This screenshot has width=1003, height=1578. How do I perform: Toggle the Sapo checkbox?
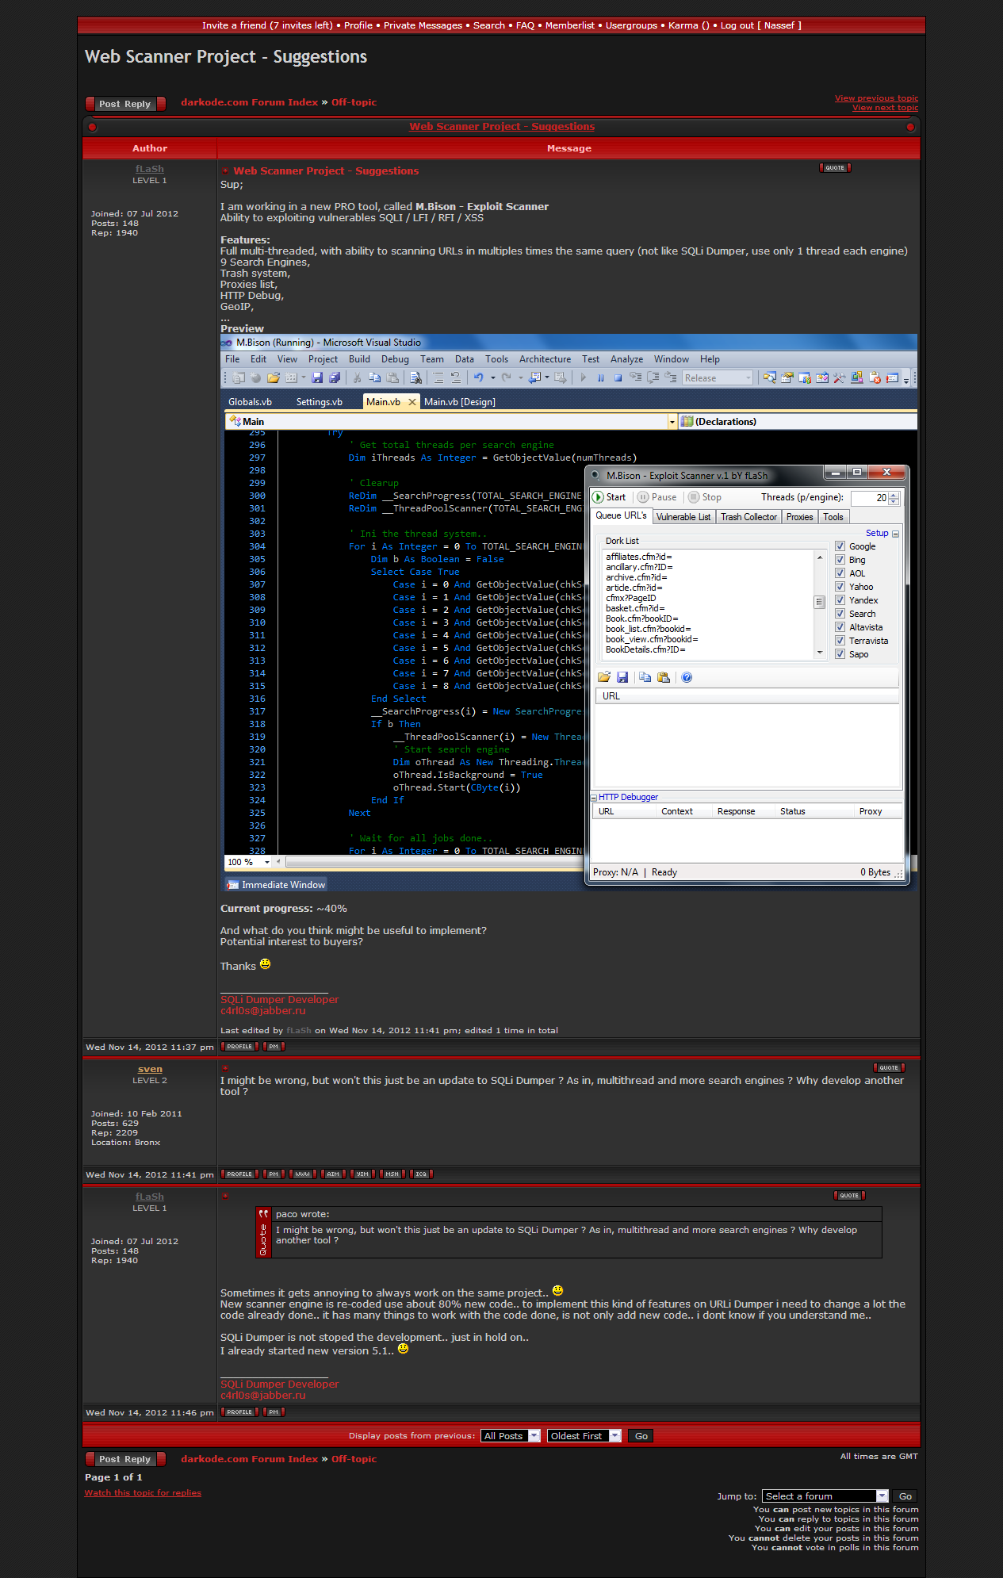tap(840, 654)
